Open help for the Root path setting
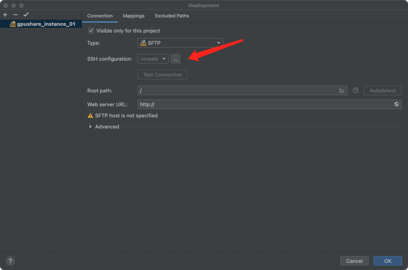408x270 pixels. click(355, 90)
